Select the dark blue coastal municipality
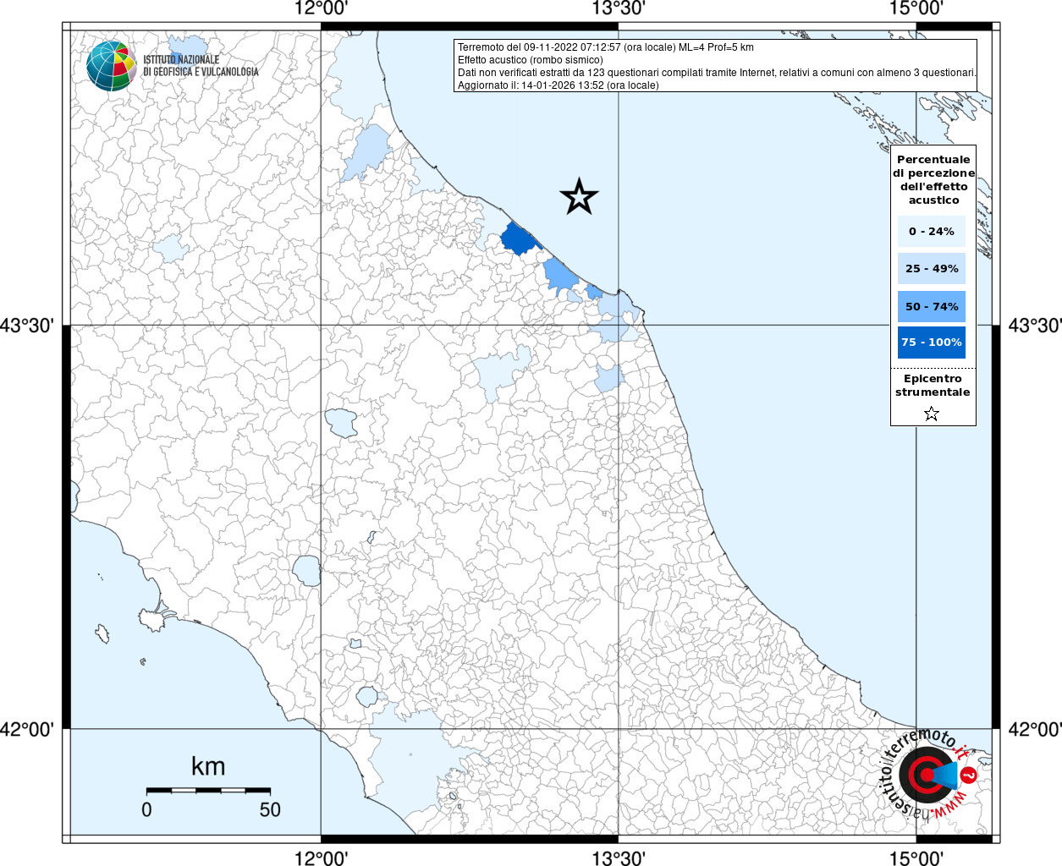 [518, 238]
